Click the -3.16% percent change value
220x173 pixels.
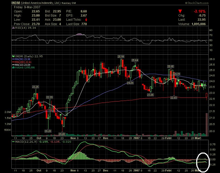(x=200, y=11)
